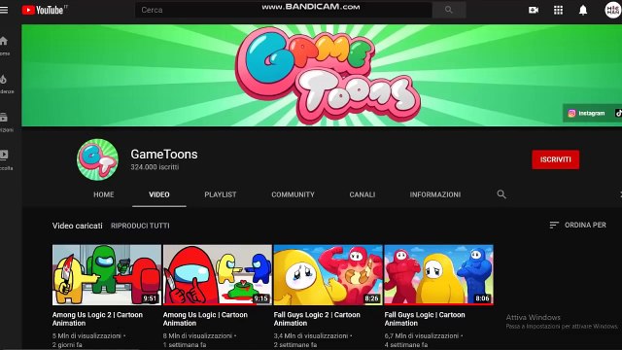
Task: Open the Instagram link on banner
Action: point(587,113)
